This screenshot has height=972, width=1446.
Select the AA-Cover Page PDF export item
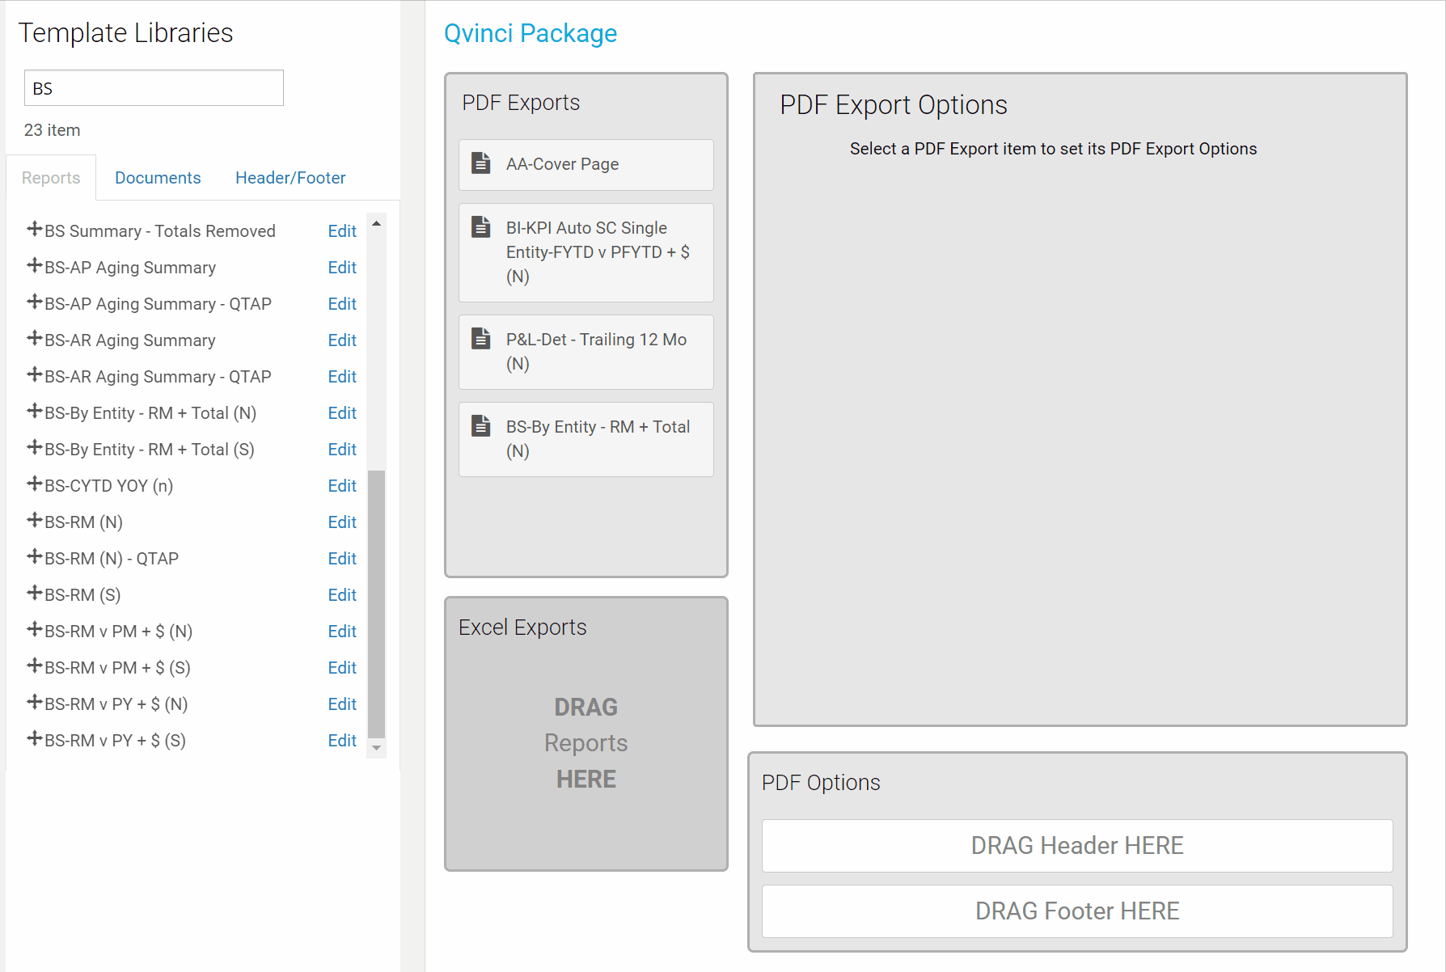(586, 165)
